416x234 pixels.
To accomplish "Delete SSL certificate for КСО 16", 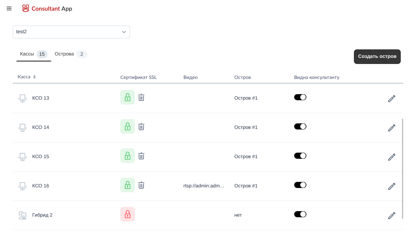I will 141,185.
